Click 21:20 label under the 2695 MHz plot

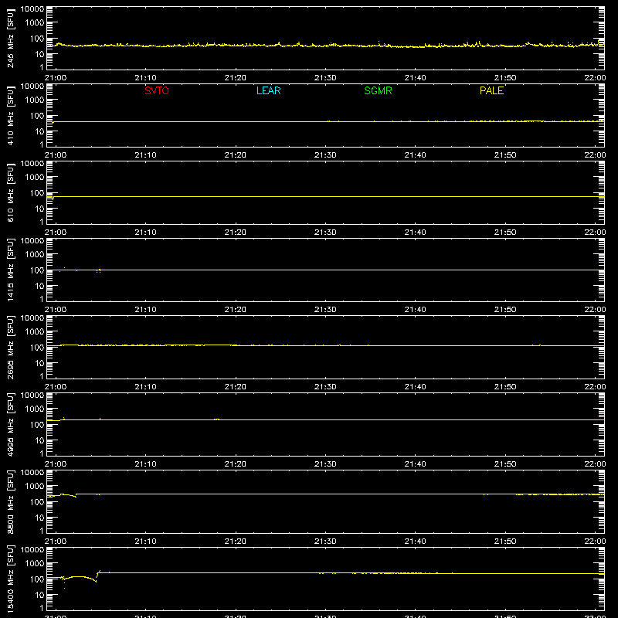click(x=236, y=387)
